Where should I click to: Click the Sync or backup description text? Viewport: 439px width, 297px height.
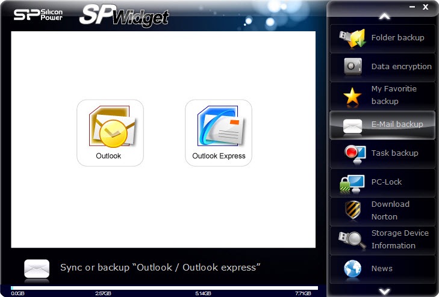tap(160, 268)
